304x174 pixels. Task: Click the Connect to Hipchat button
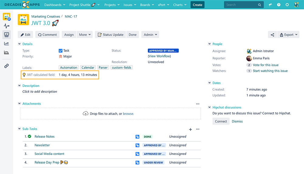(x=221, y=121)
